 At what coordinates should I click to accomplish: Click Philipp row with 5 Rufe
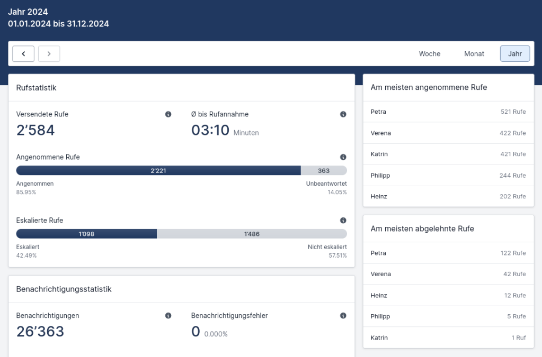click(448, 316)
